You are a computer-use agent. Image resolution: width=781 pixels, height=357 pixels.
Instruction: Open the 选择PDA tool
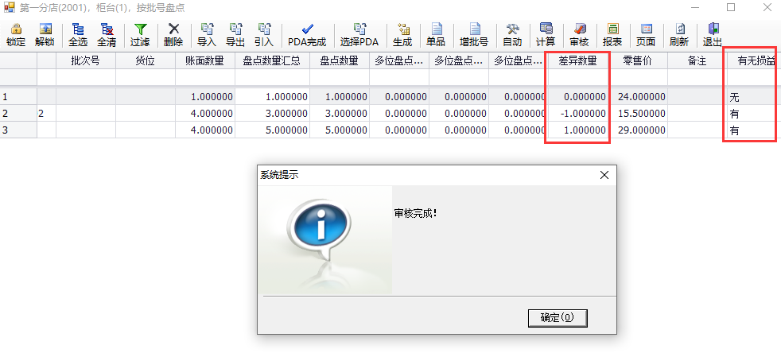[x=359, y=35]
